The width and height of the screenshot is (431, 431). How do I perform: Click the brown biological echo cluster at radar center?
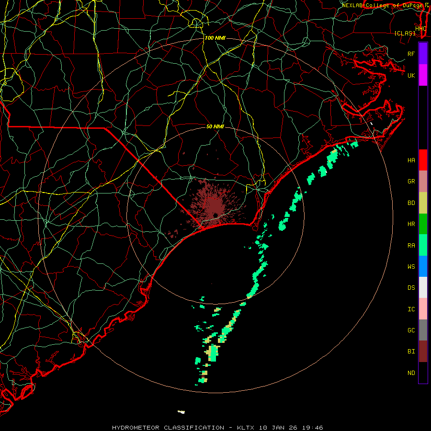tap(214, 205)
